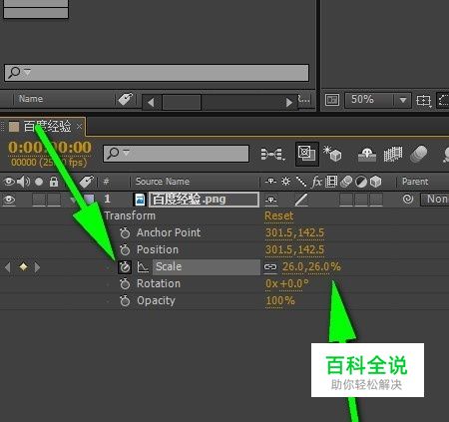Toggle hide shy layers icon
This screenshot has height=422, width=449.
(x=367, y=155)
